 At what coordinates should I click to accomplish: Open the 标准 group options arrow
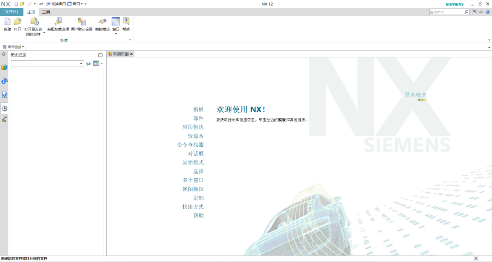130,40
